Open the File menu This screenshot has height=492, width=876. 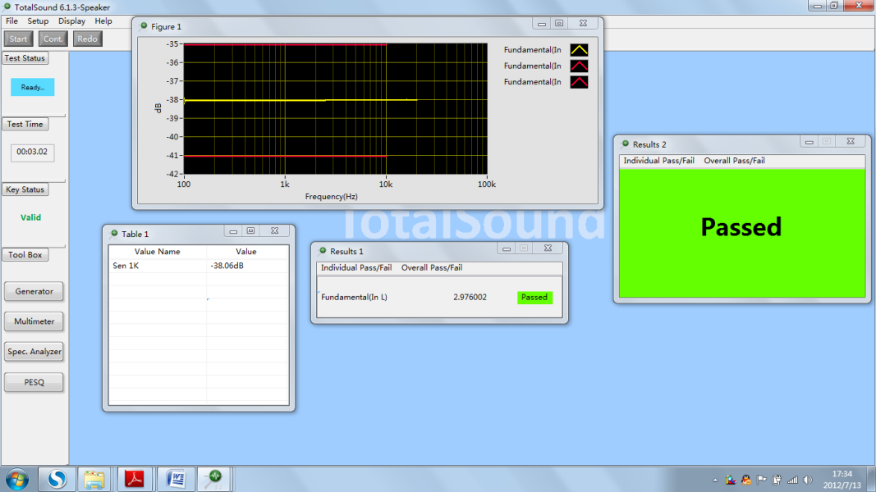tap(11, 20)
